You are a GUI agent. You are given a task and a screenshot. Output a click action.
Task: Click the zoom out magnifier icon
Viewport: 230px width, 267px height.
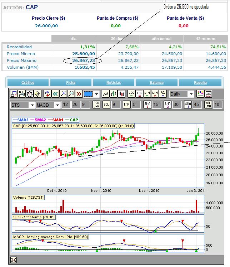(71, 94)
